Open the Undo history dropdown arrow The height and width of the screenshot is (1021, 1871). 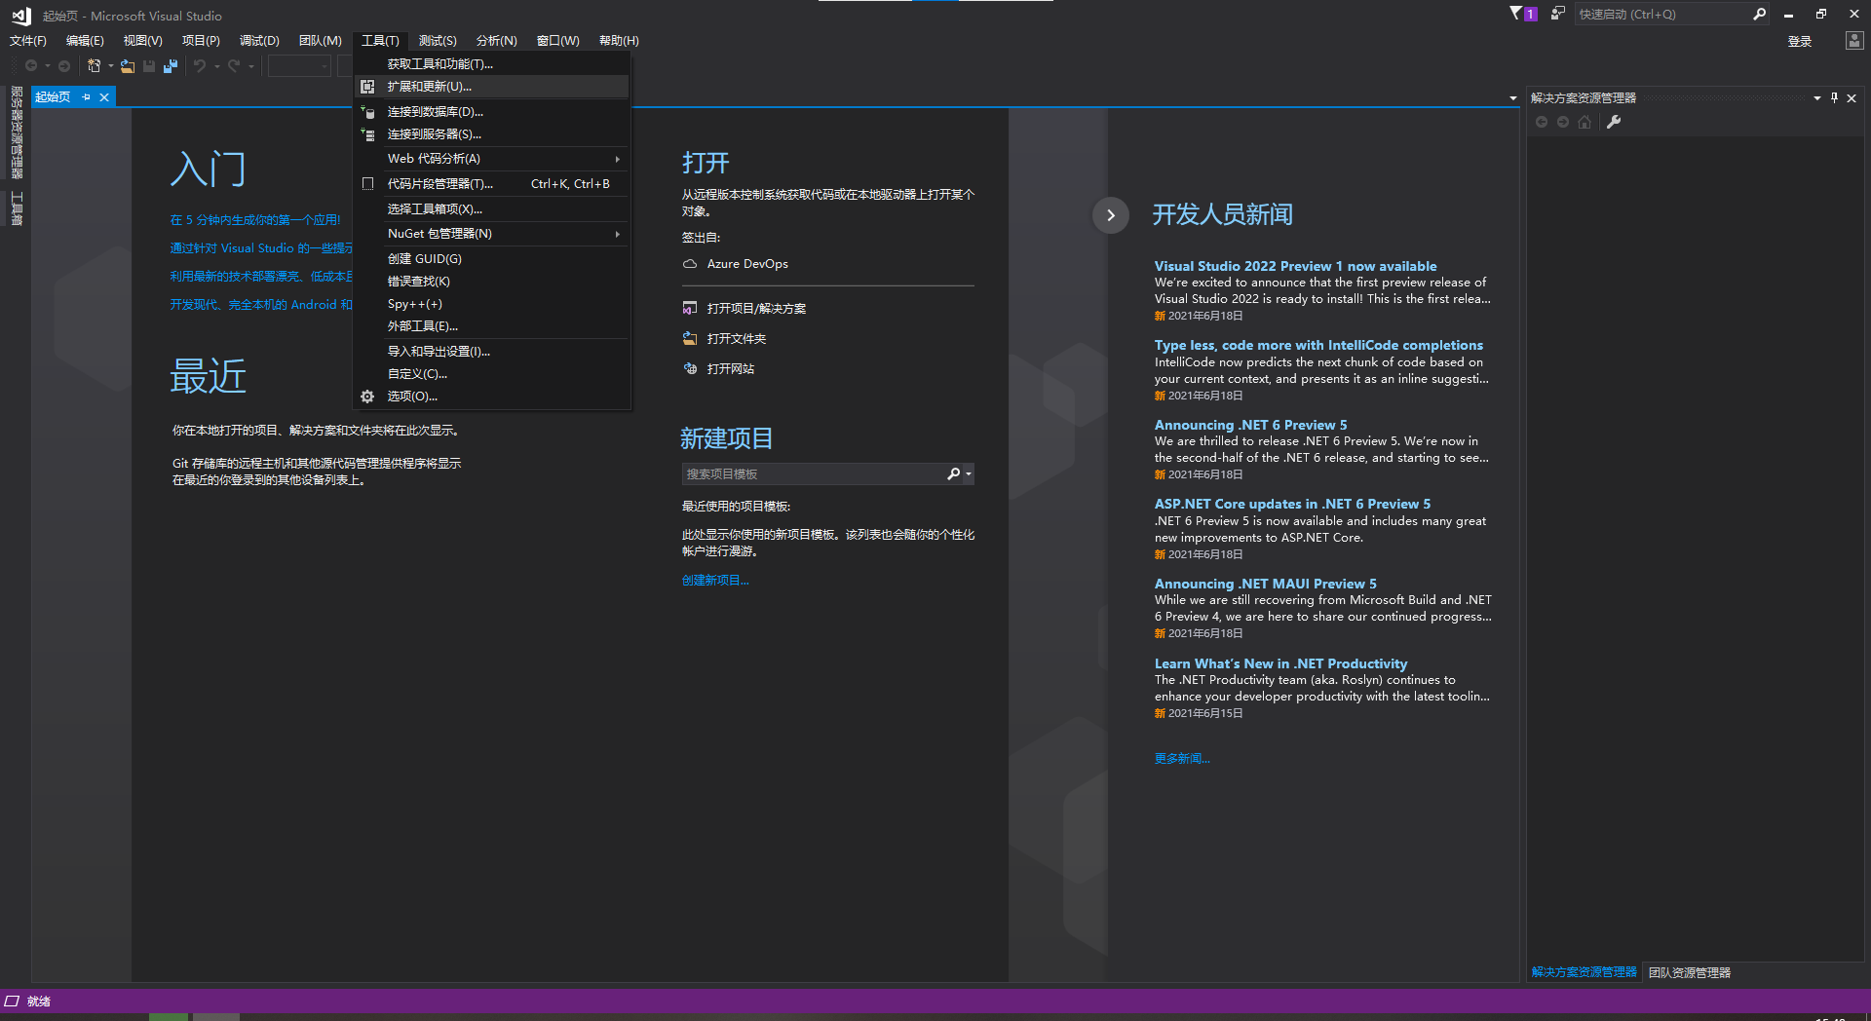coord(216,65)
